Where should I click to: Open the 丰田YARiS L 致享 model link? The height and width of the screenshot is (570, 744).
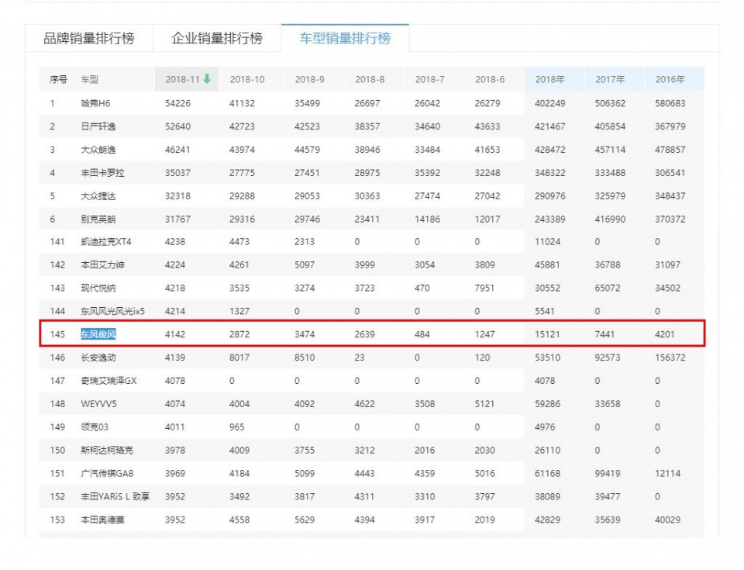pos(115,496)
